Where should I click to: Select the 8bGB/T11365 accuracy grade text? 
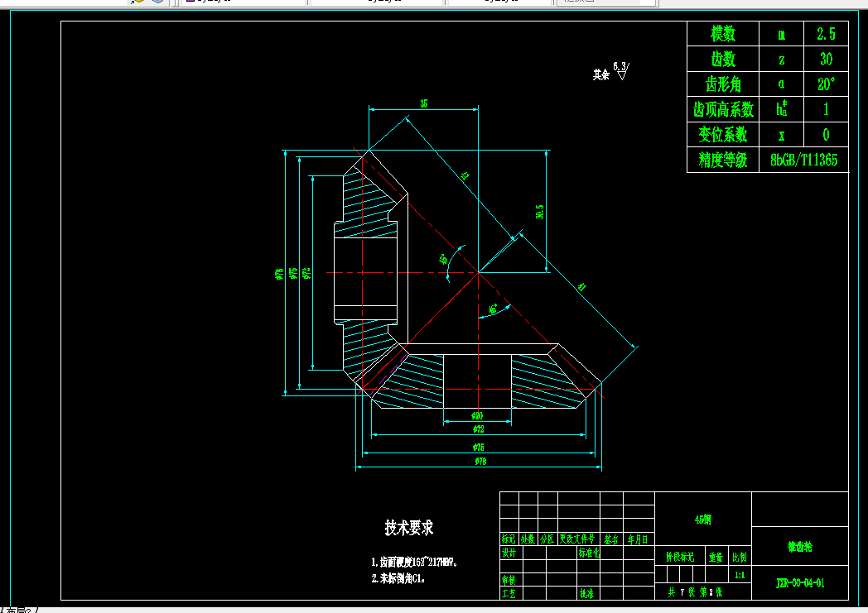click(x=803, y=160)
